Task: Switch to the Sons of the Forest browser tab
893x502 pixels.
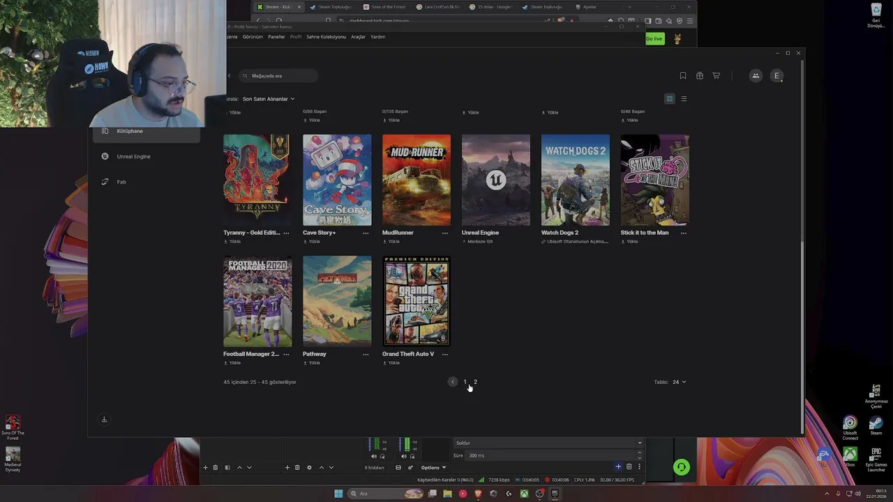Action: point(384,7)
